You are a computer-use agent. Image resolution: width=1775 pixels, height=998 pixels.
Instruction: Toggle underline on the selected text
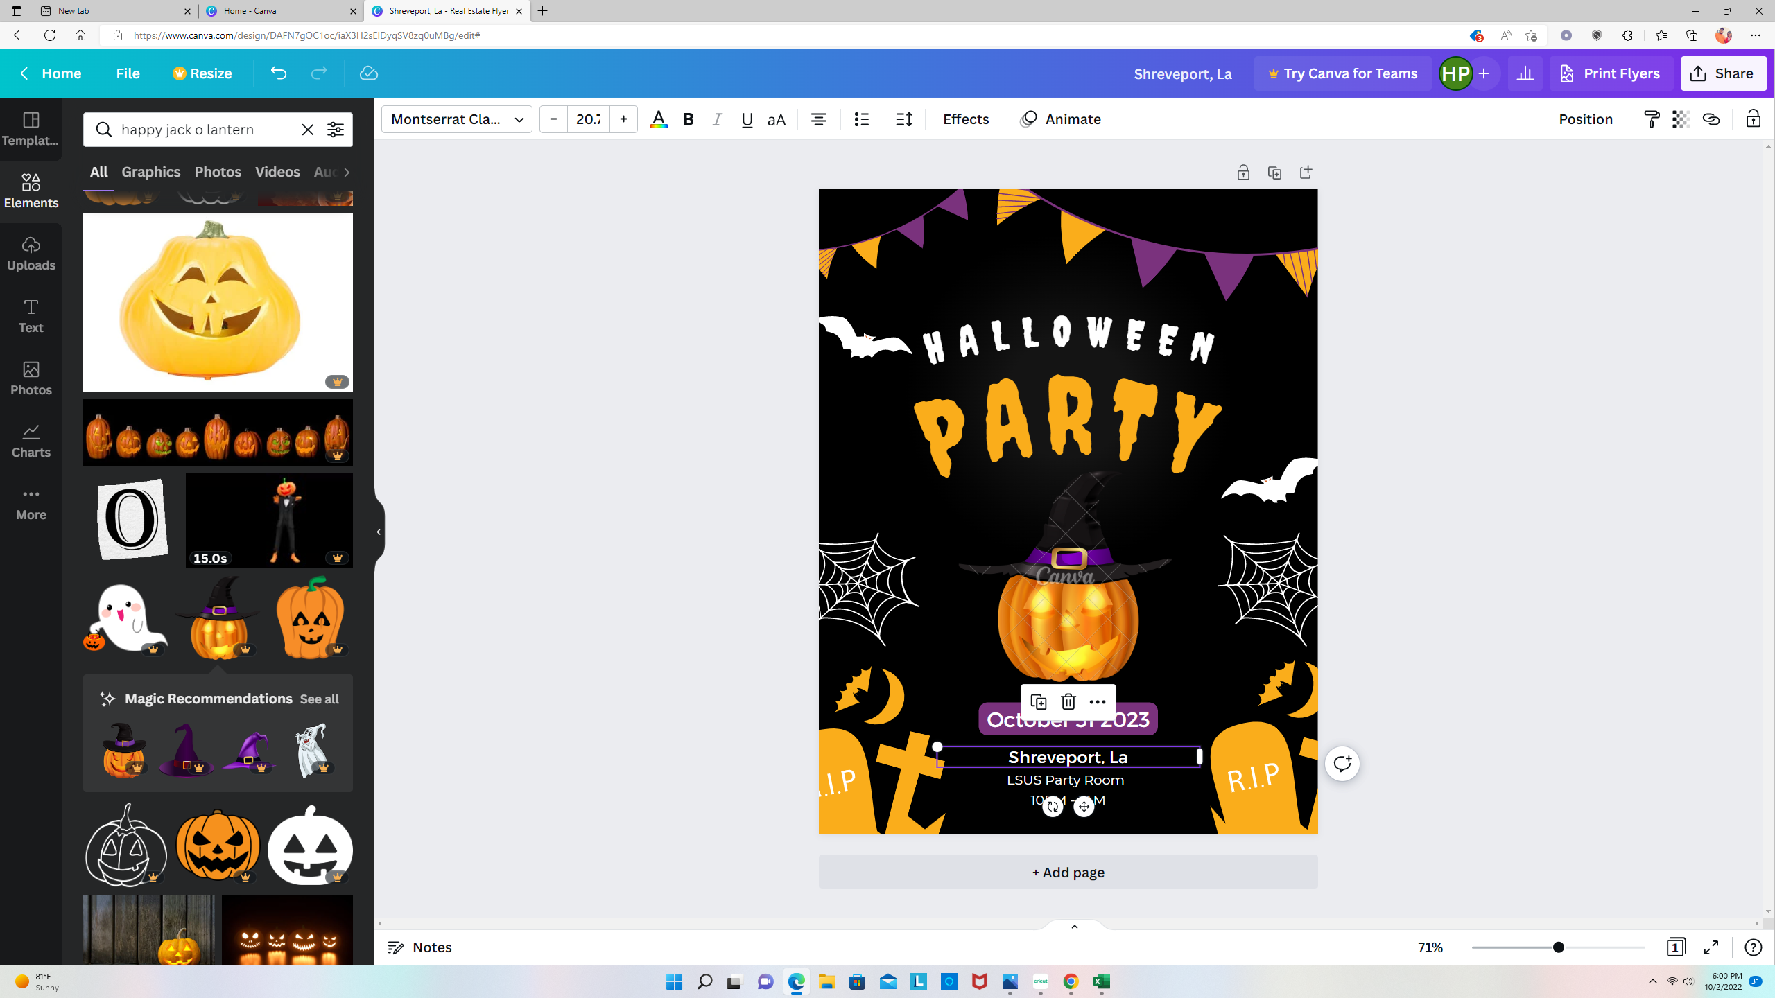pos(747,119)
